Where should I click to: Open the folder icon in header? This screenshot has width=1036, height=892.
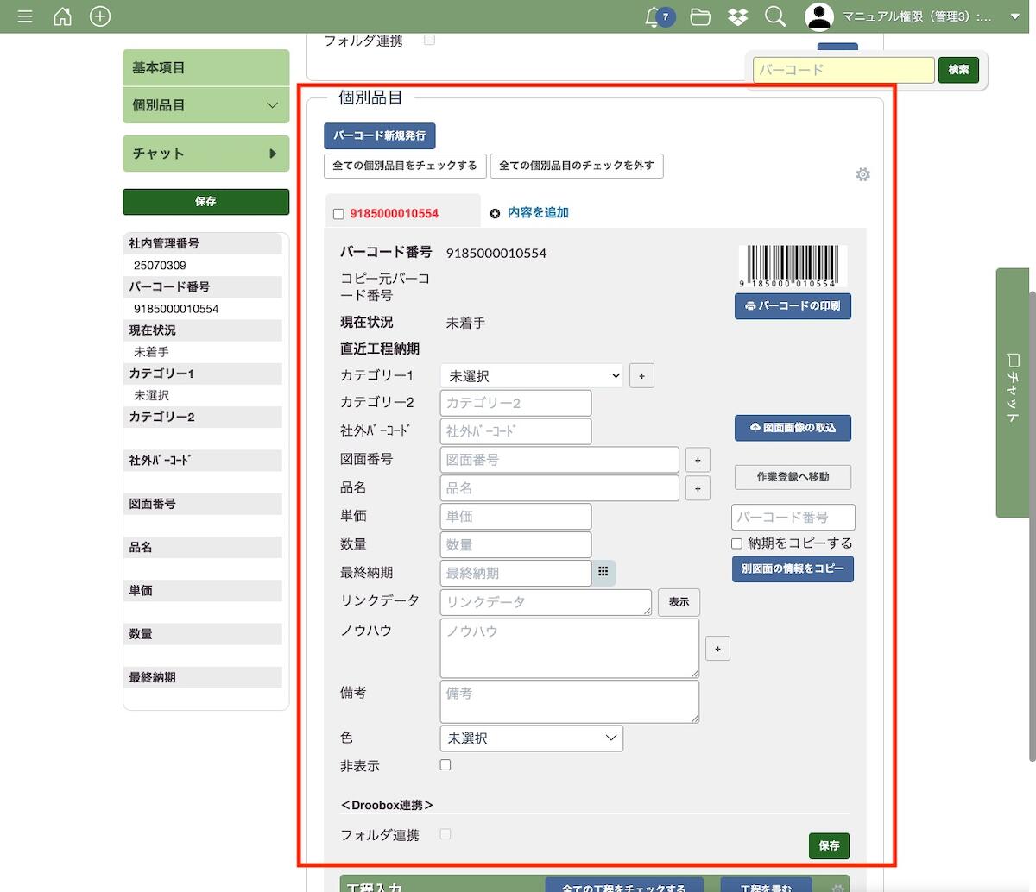[x=700, y=17]
